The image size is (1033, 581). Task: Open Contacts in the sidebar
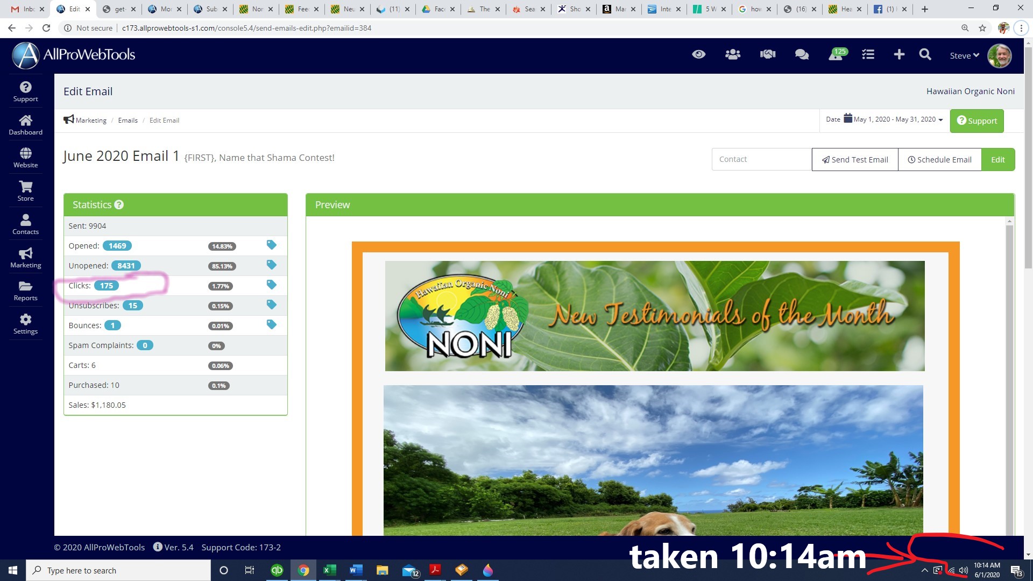[25, 224]
